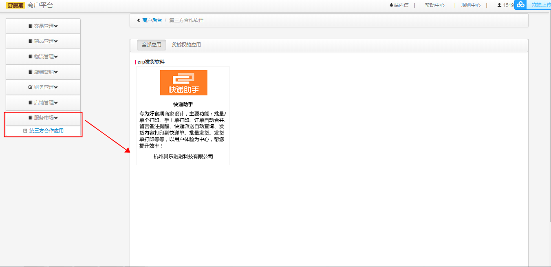Go to 商户后台 breadcrumb link
This screenshot has height=267, width=551.
(152, 20)
